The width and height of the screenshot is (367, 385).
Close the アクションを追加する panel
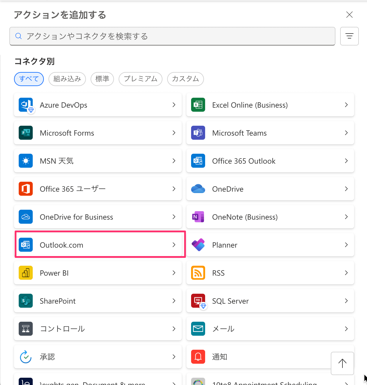click(349, 15)
